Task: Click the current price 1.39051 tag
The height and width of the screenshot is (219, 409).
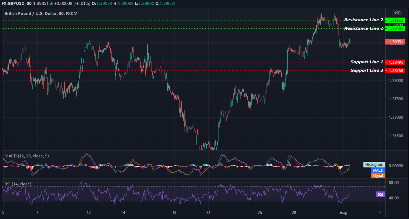Action: coord(395,42)
